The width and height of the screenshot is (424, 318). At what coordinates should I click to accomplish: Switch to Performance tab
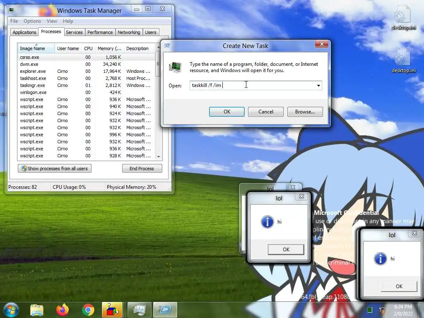tap(100, 32)
